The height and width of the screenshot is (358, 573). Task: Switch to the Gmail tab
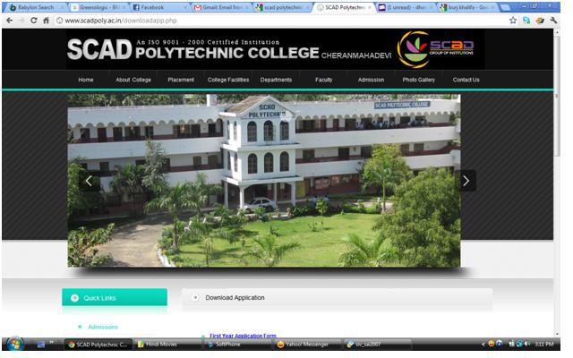point(221,7)
